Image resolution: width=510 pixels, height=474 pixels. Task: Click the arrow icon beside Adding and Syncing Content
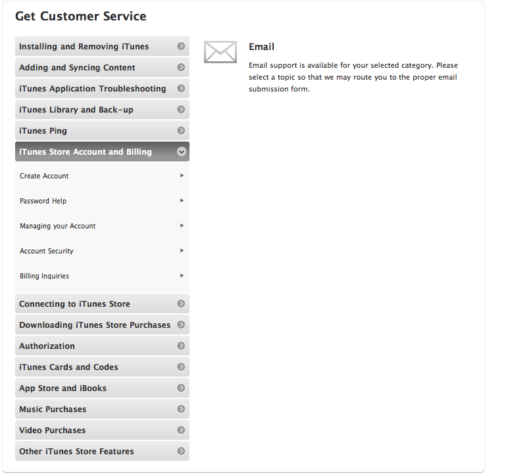(181, 68)
